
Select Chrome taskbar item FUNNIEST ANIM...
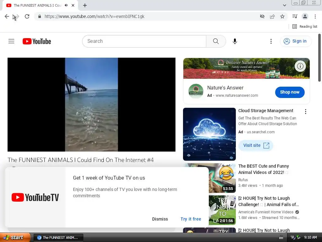coord(58,238)
